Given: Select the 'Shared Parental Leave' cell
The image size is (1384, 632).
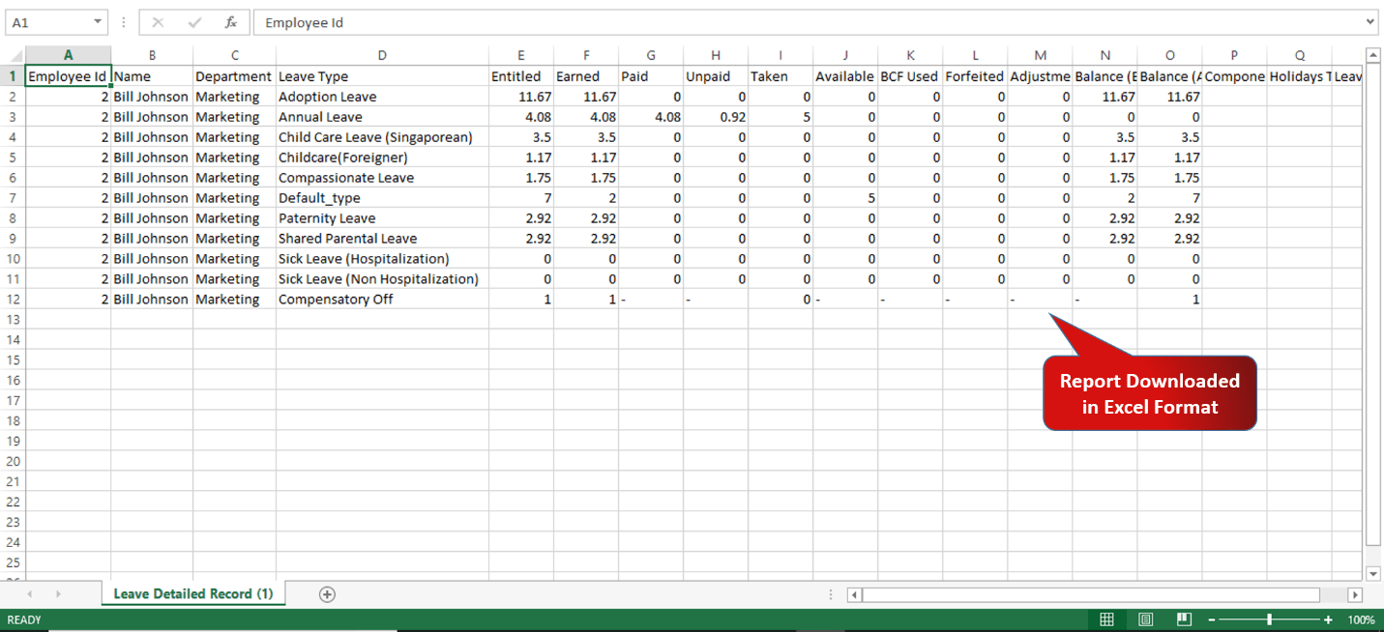Looking at the screenshot, I should [x=382, y=239].
